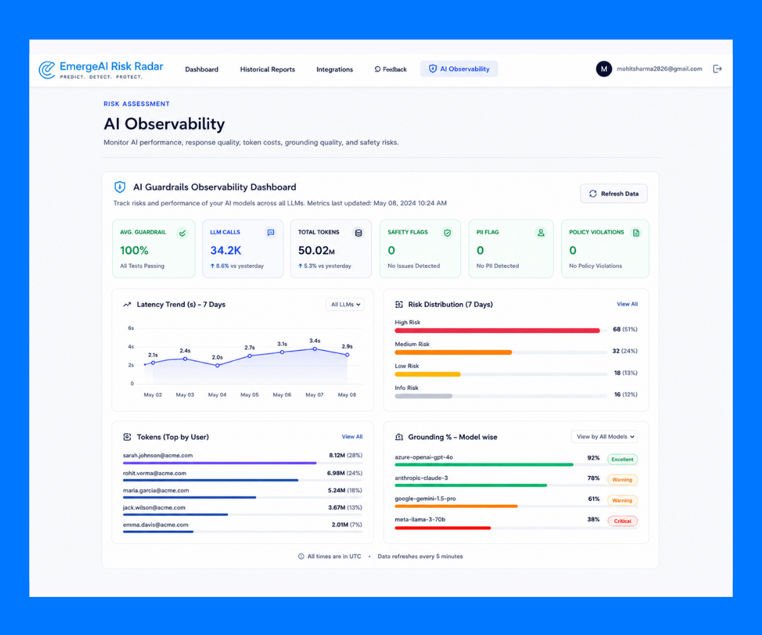This screenshot has height=635, width=762.
Task: Click the info icon near All times are in UTC
Action: pyautogui.click(x=301, y=556)
